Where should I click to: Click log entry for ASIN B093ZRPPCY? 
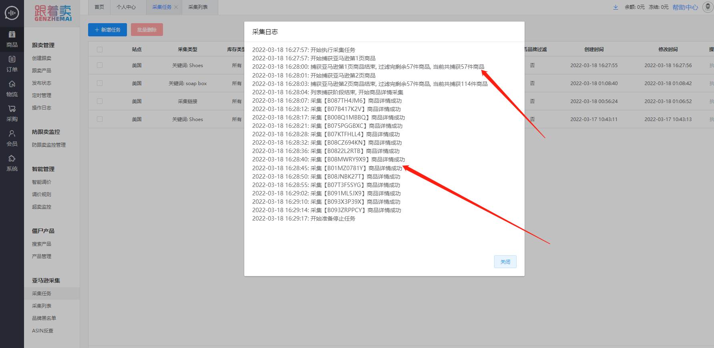tap(326, 210)
